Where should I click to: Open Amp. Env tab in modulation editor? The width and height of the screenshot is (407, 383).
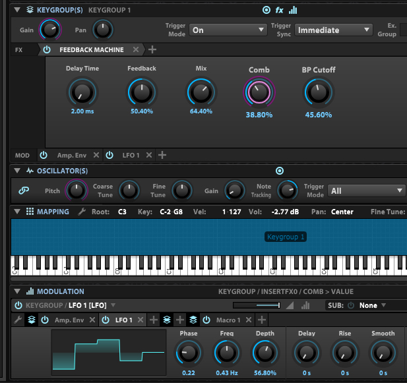coord(69,320)
